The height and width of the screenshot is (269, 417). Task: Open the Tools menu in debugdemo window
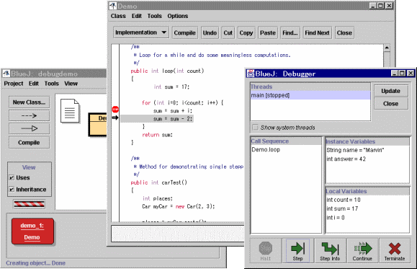(x=52, y=84)
